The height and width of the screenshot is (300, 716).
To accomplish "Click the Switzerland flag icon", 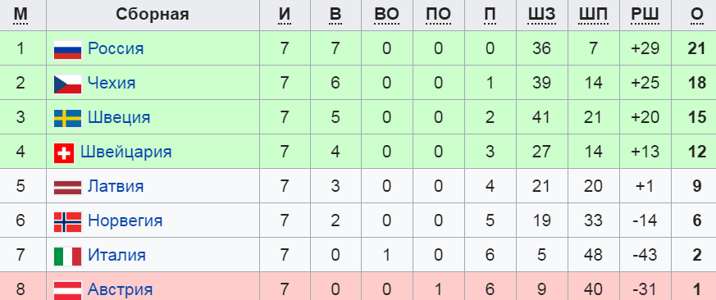I will [x=64, y=153].
